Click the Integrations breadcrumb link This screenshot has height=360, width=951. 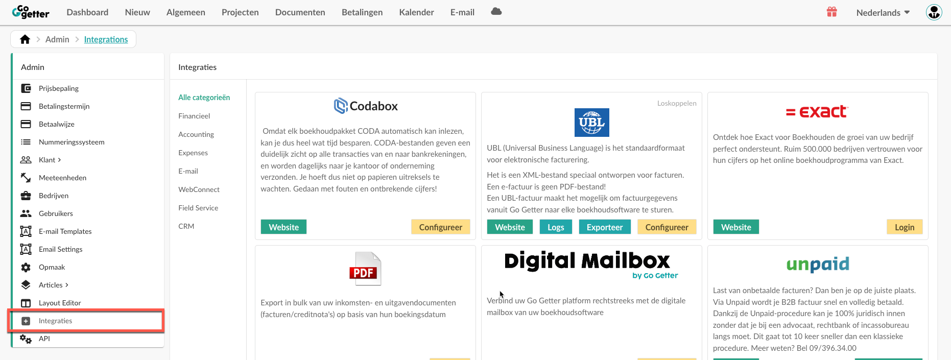pyautogui.click(x=106, y=39)
